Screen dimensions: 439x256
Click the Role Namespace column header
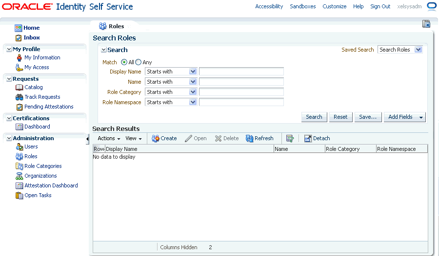pyautogui.click(x=402, y=149)
